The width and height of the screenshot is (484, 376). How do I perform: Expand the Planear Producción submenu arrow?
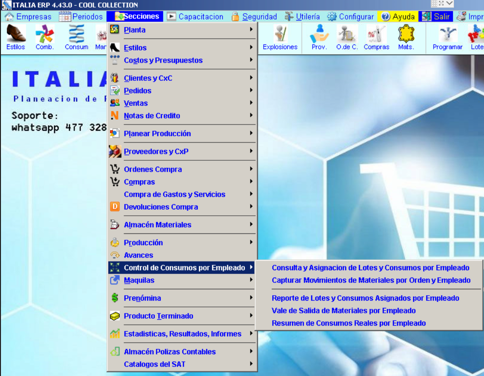tap(251, 133)
